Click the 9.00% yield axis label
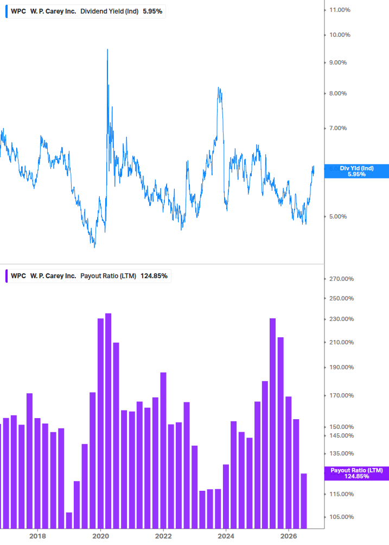389x545 pixels. [x=338, y=62]
